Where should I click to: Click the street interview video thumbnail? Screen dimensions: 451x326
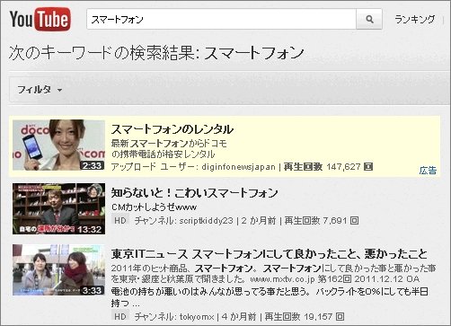[58, 269]
